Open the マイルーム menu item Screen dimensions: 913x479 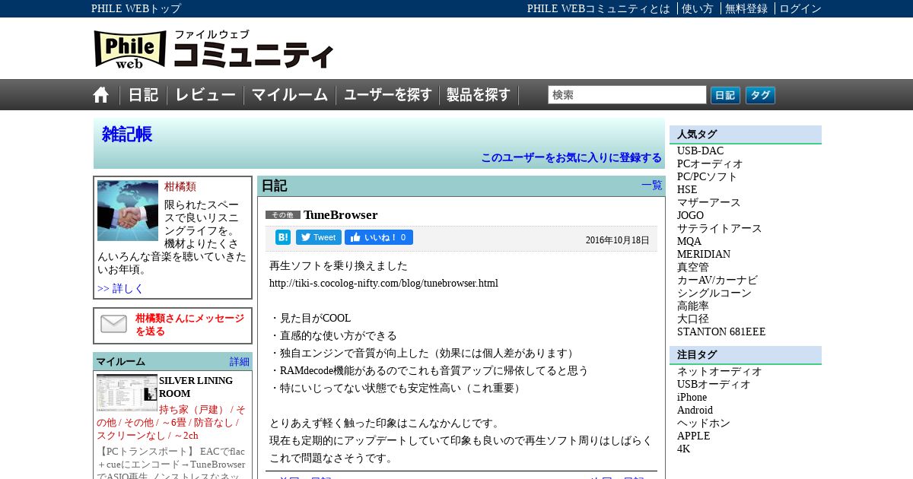click(290, 95)
